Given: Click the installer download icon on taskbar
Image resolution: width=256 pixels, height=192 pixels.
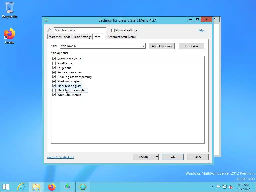Looking at the screenshot, I should coord(67,187).
